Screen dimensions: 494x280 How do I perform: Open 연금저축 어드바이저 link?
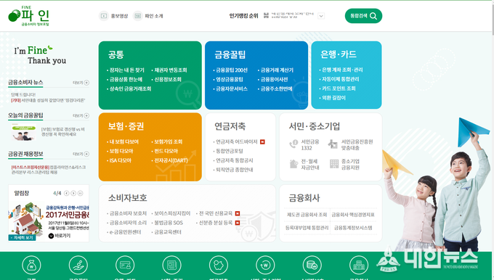236,142
